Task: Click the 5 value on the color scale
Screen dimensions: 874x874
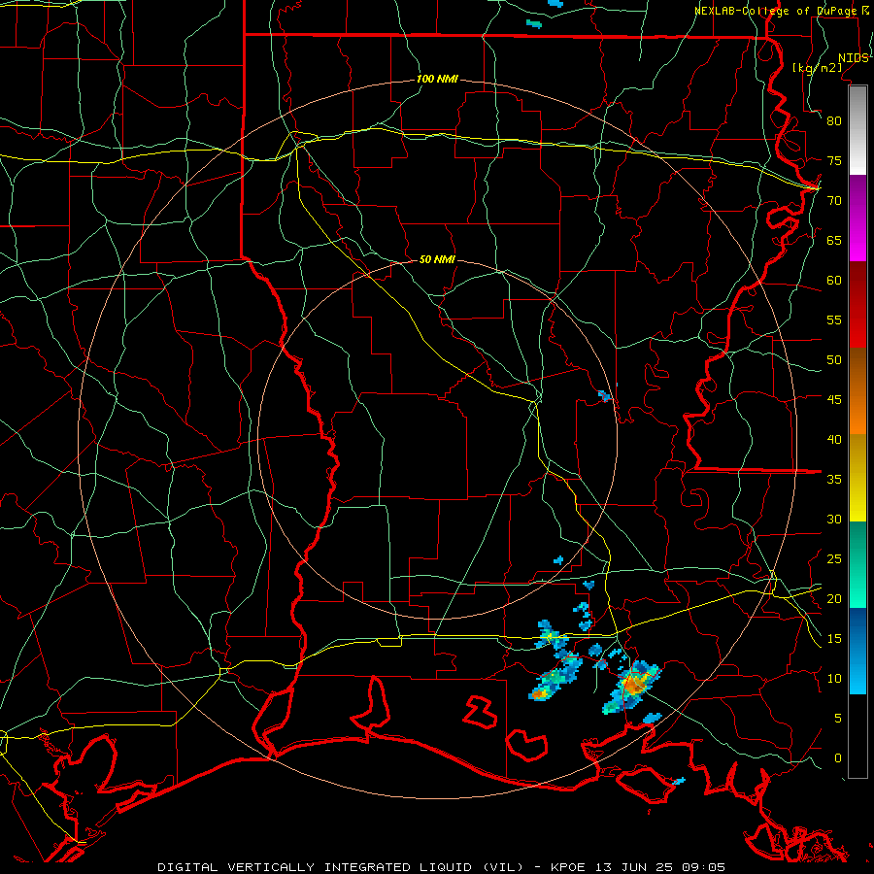Action: [838, 719]
